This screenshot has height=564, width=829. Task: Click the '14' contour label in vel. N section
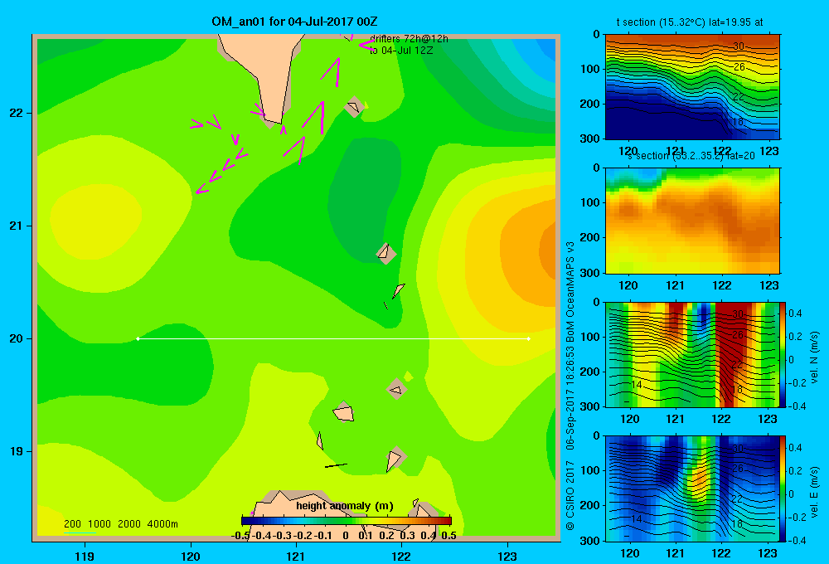(x=637, y=385)
